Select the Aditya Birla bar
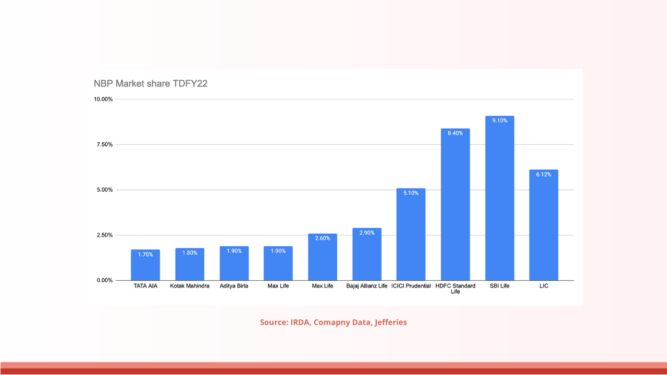Screen dimensions: 667x375 [x=234, y=264]
